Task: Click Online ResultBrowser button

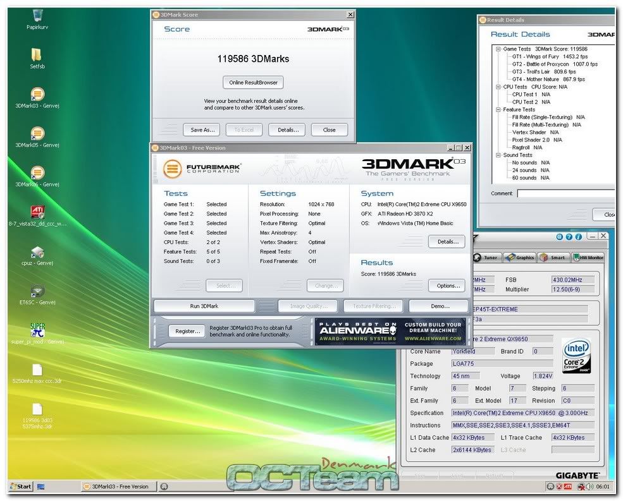Action: (253, 83)
